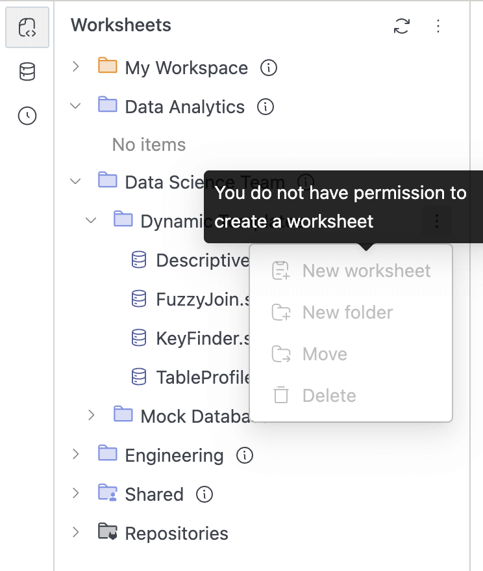Select the Mock Database folder row
The width and height of the screenshot is (483, 571).
click(x=195, y=416)
